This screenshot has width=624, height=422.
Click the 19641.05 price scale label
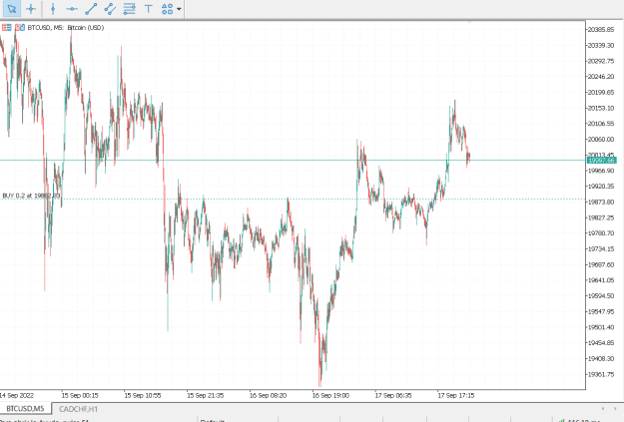click(601, 280)
